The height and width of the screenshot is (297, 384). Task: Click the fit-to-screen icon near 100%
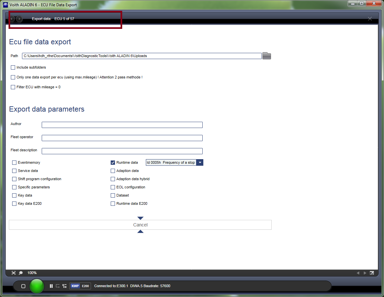tap(14, 273)
